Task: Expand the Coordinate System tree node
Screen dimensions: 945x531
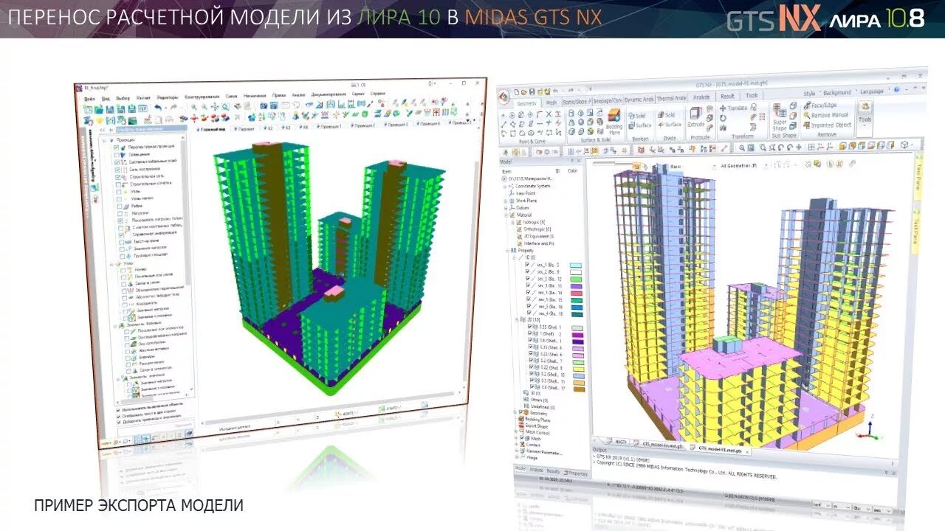Action: pos(505,186)
